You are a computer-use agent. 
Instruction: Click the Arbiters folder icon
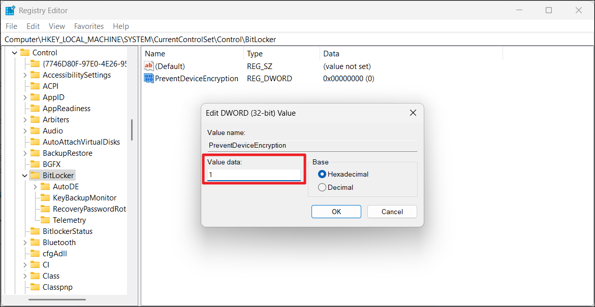35,120
